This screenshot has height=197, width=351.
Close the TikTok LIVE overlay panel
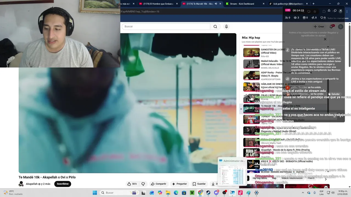(x=341, y=11)
